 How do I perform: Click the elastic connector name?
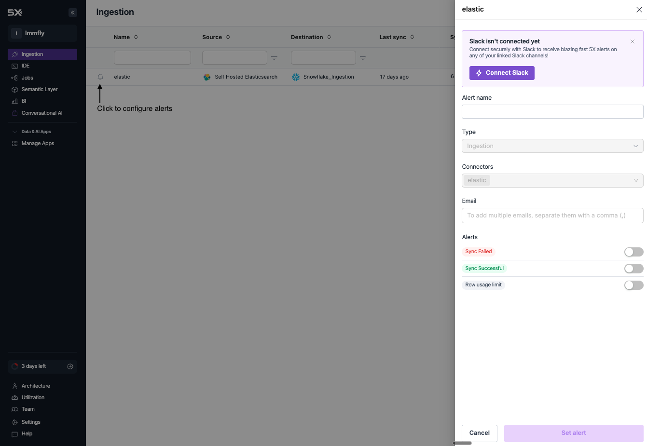[x=122, y=77]
